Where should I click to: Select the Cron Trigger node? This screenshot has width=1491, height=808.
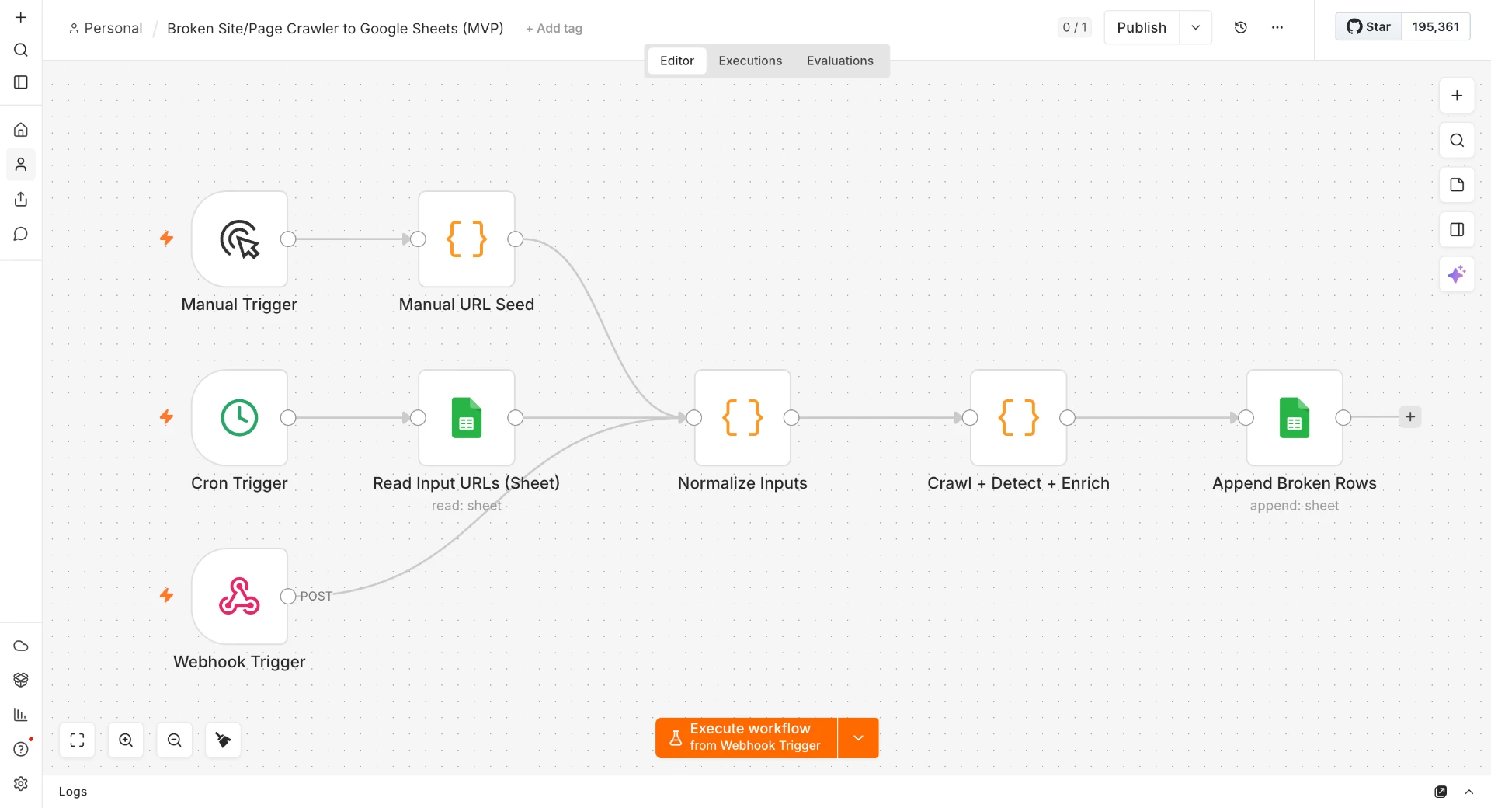[239, 418]
